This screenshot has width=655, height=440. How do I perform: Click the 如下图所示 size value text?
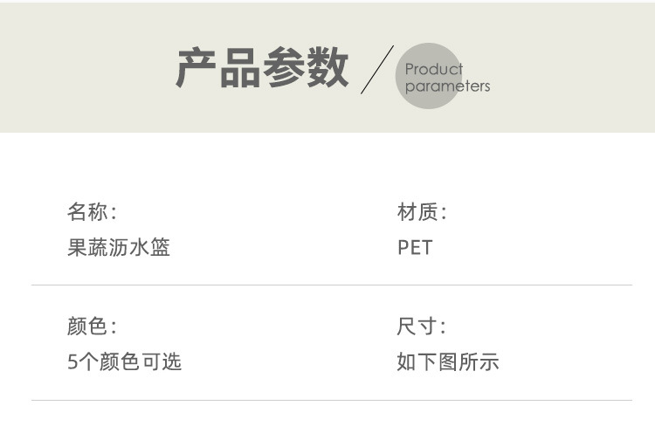point(448,362)
